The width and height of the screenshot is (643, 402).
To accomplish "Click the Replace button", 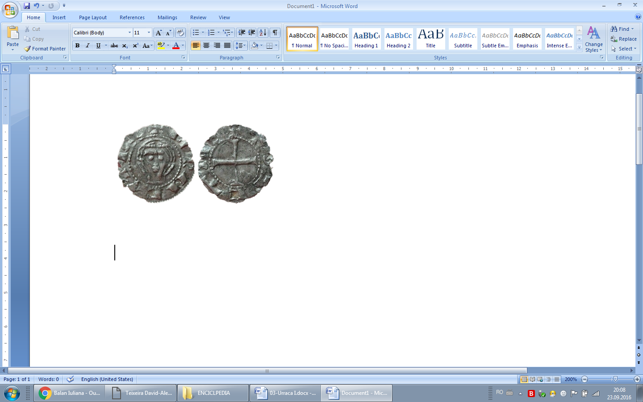I will (x=624, y=39).
